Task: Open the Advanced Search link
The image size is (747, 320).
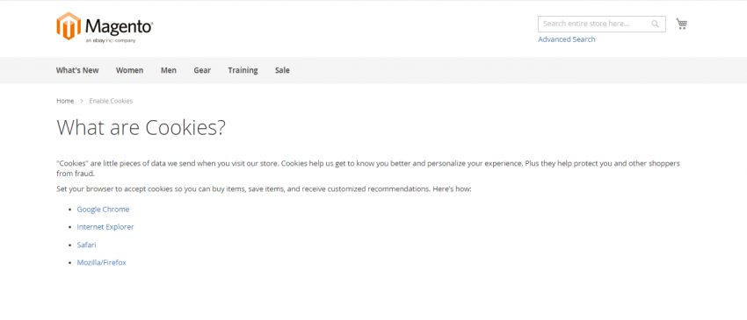Action: 567,39
